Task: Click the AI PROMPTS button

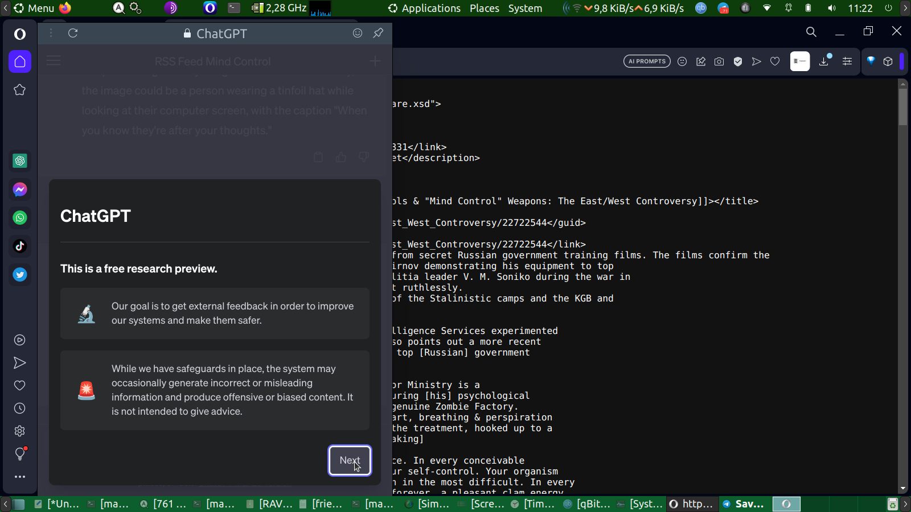Action: click(x=647, y=61)
